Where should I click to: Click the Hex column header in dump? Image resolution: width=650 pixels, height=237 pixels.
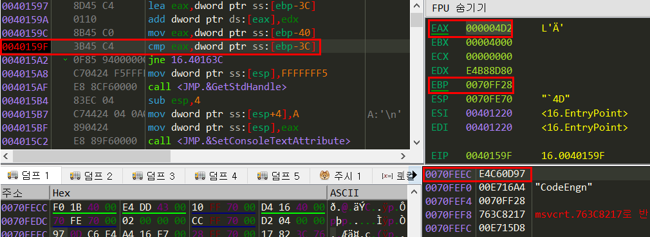189,193
